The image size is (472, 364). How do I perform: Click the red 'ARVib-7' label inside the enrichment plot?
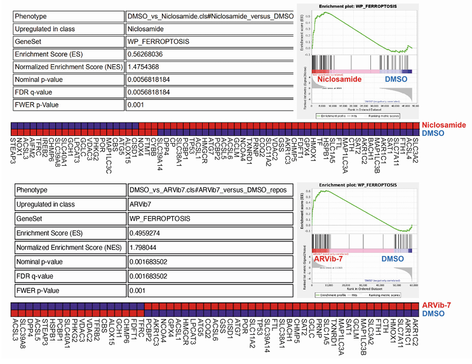pos(328,259)
